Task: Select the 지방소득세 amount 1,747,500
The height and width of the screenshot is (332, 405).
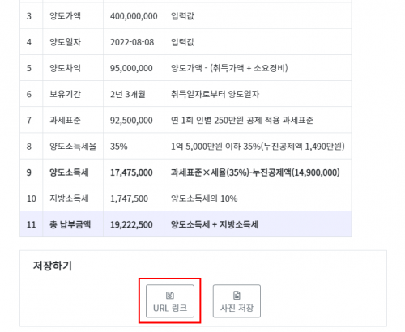Action: [x=129, y=198]
